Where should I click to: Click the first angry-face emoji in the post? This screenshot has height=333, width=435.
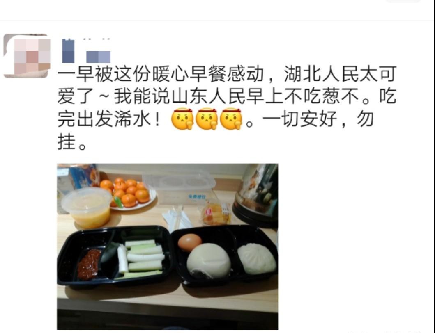tap(182, 119)
